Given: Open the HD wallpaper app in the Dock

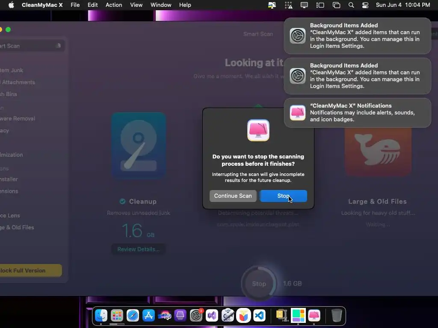Looking at the screenshot, I should pos(164,316).
